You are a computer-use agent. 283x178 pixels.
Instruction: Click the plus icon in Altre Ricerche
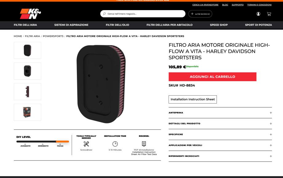[192, 14]
